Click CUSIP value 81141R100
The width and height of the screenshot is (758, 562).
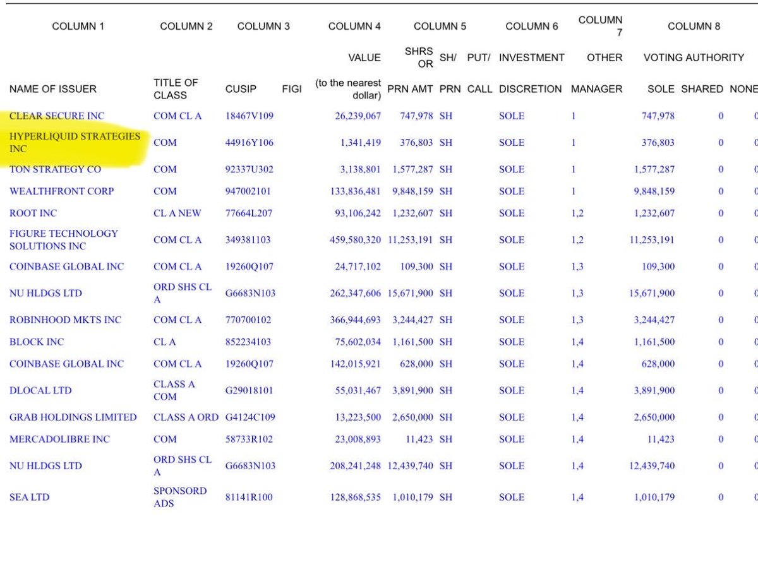coord(249,498)
